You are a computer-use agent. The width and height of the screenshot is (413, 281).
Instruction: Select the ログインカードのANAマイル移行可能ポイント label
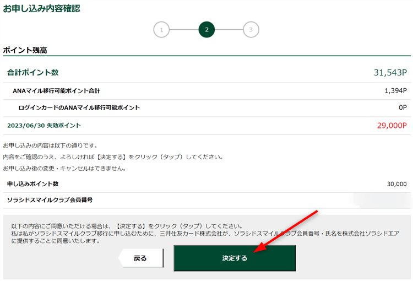[x=79, y=108]
